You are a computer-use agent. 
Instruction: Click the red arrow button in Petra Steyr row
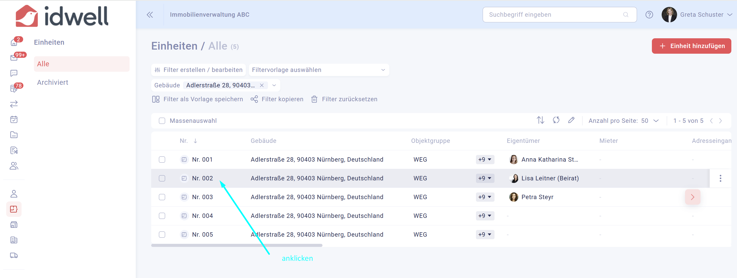(692, 197)
